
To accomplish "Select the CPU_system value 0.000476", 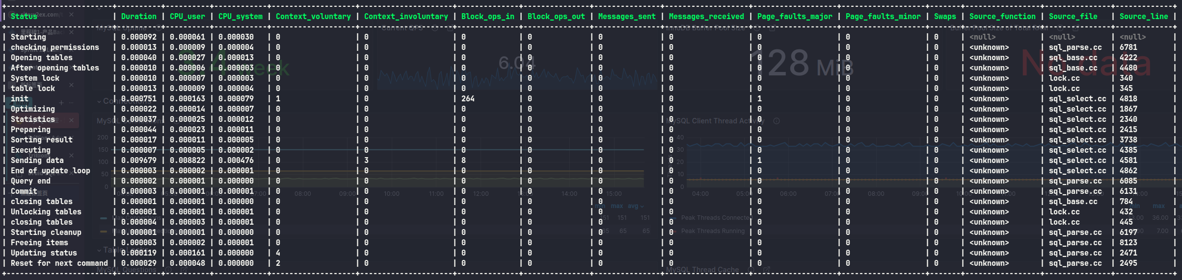I will pos(236,160).
